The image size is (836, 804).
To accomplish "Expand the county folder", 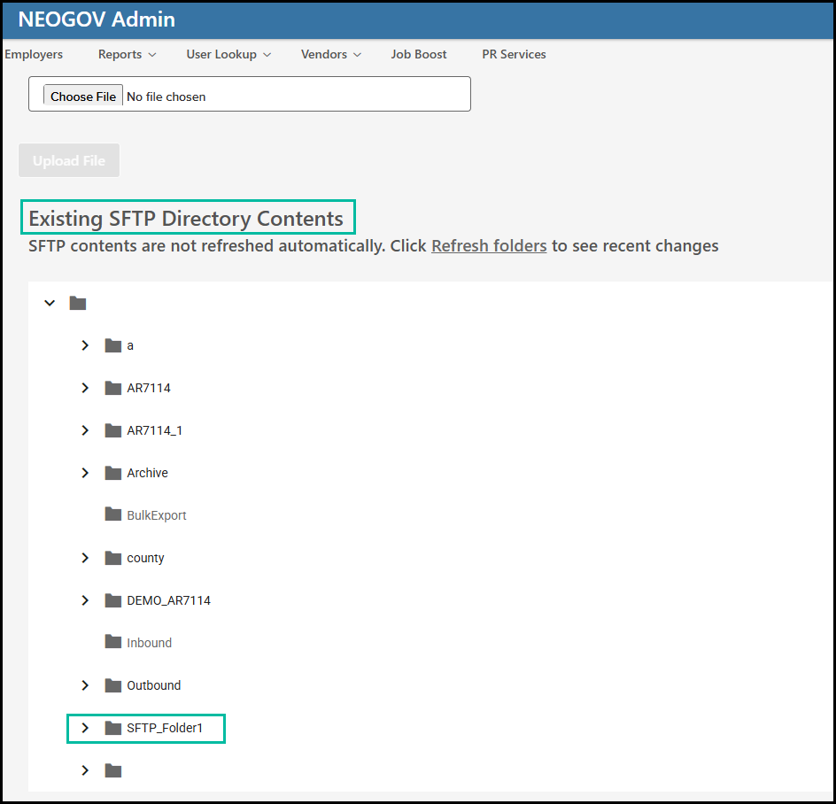I will point(85,558).
